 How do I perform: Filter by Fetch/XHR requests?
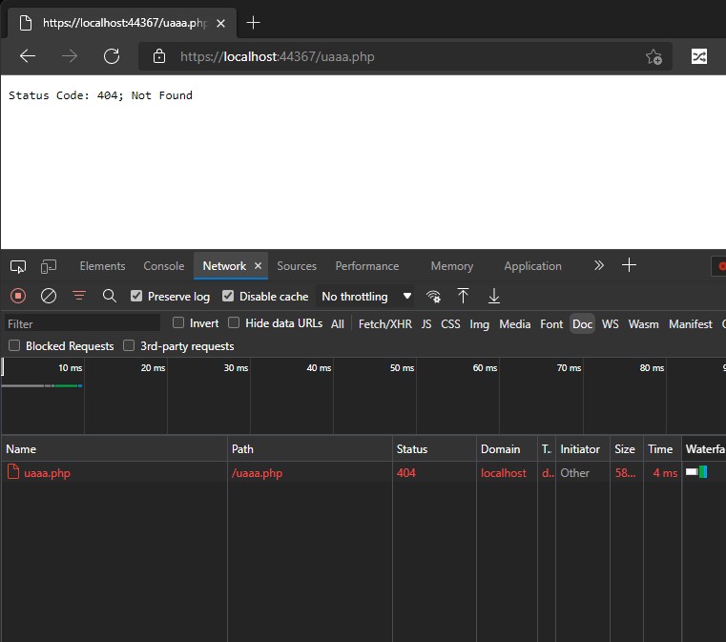click(385, 324)
